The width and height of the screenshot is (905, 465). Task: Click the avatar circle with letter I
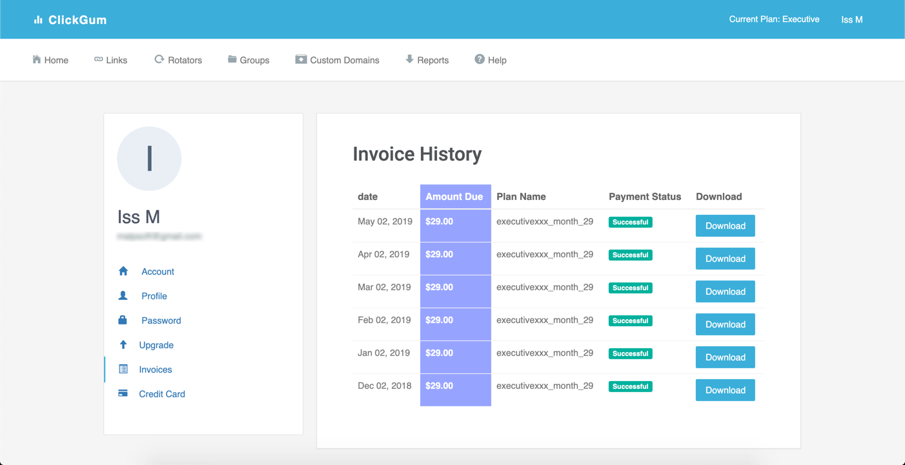(149, 159)
